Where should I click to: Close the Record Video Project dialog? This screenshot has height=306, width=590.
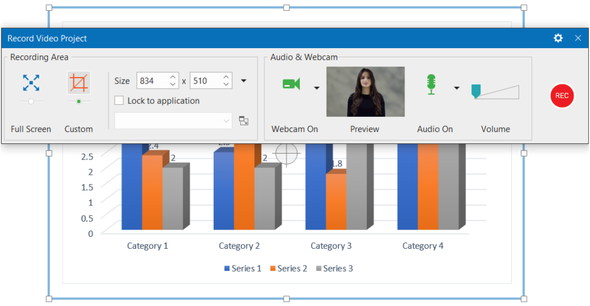(x=578, y=38)
